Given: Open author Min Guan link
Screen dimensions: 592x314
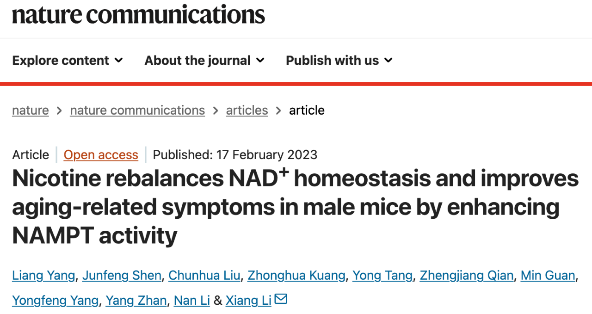Looking at the screenshot, I should 548,276.
